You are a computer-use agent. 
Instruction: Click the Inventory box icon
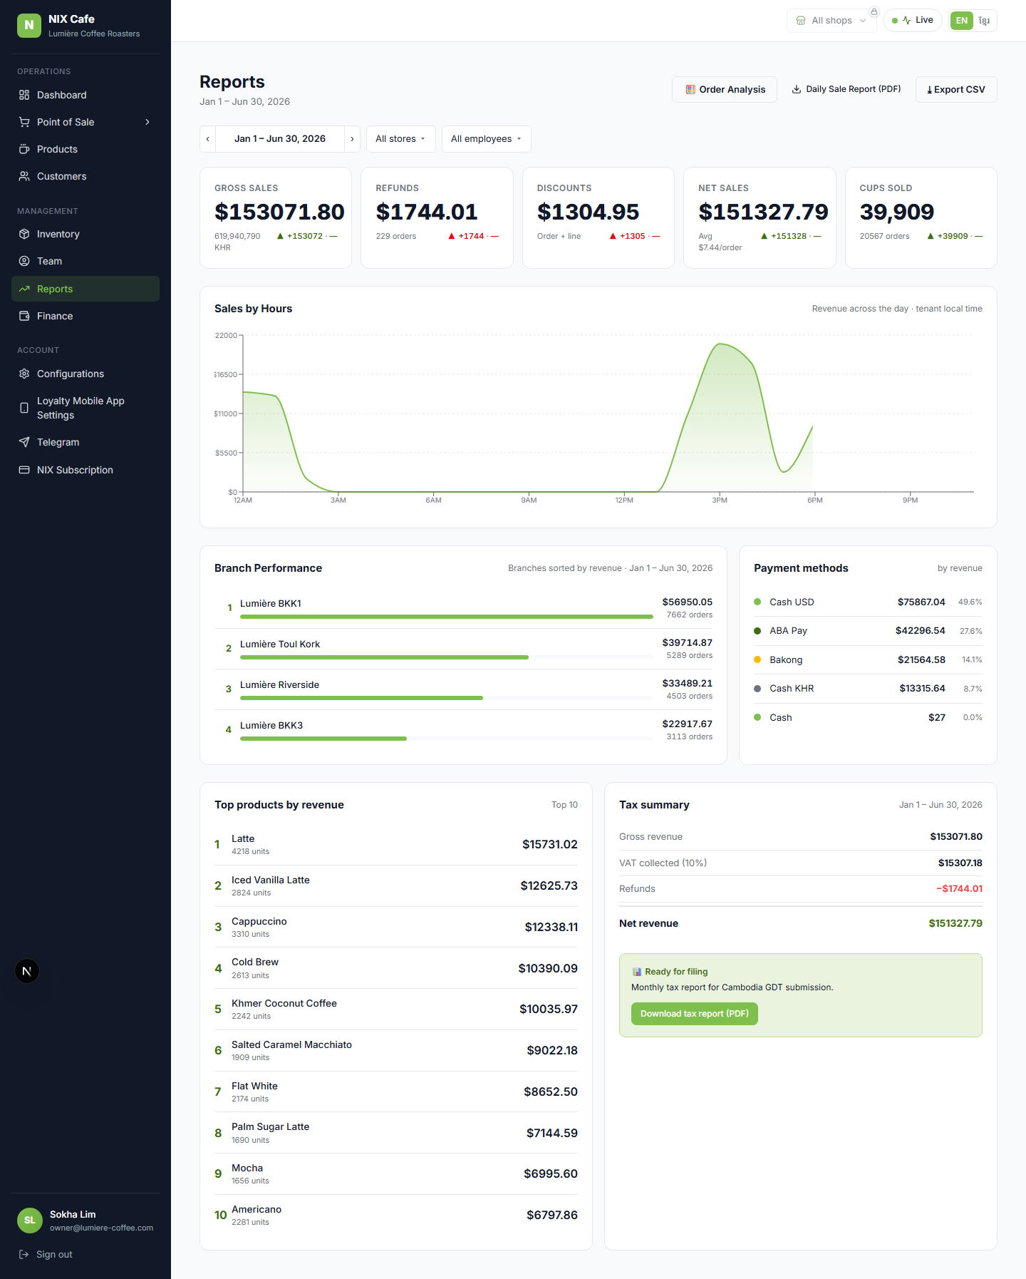point(24,234)
